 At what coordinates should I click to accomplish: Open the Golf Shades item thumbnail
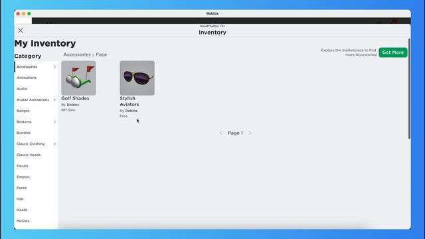[x=78, y=78]
